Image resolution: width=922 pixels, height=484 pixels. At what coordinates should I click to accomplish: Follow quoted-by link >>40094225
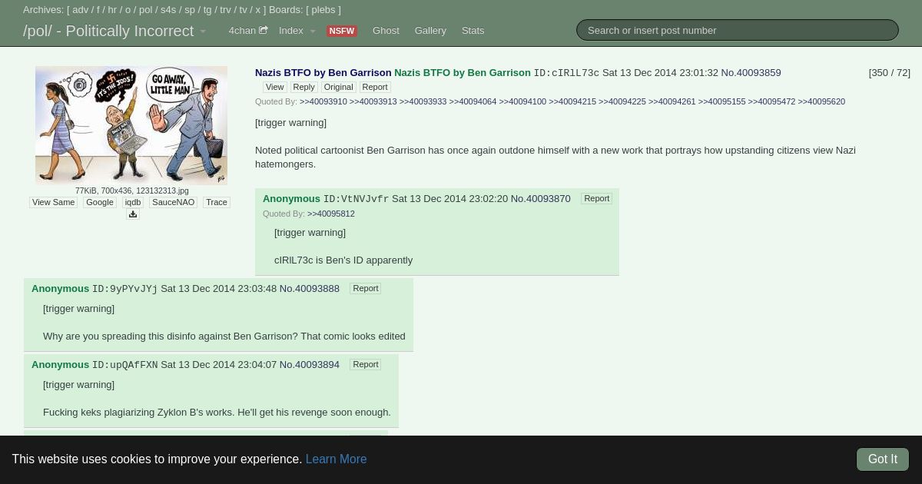[x=622, y=101]
